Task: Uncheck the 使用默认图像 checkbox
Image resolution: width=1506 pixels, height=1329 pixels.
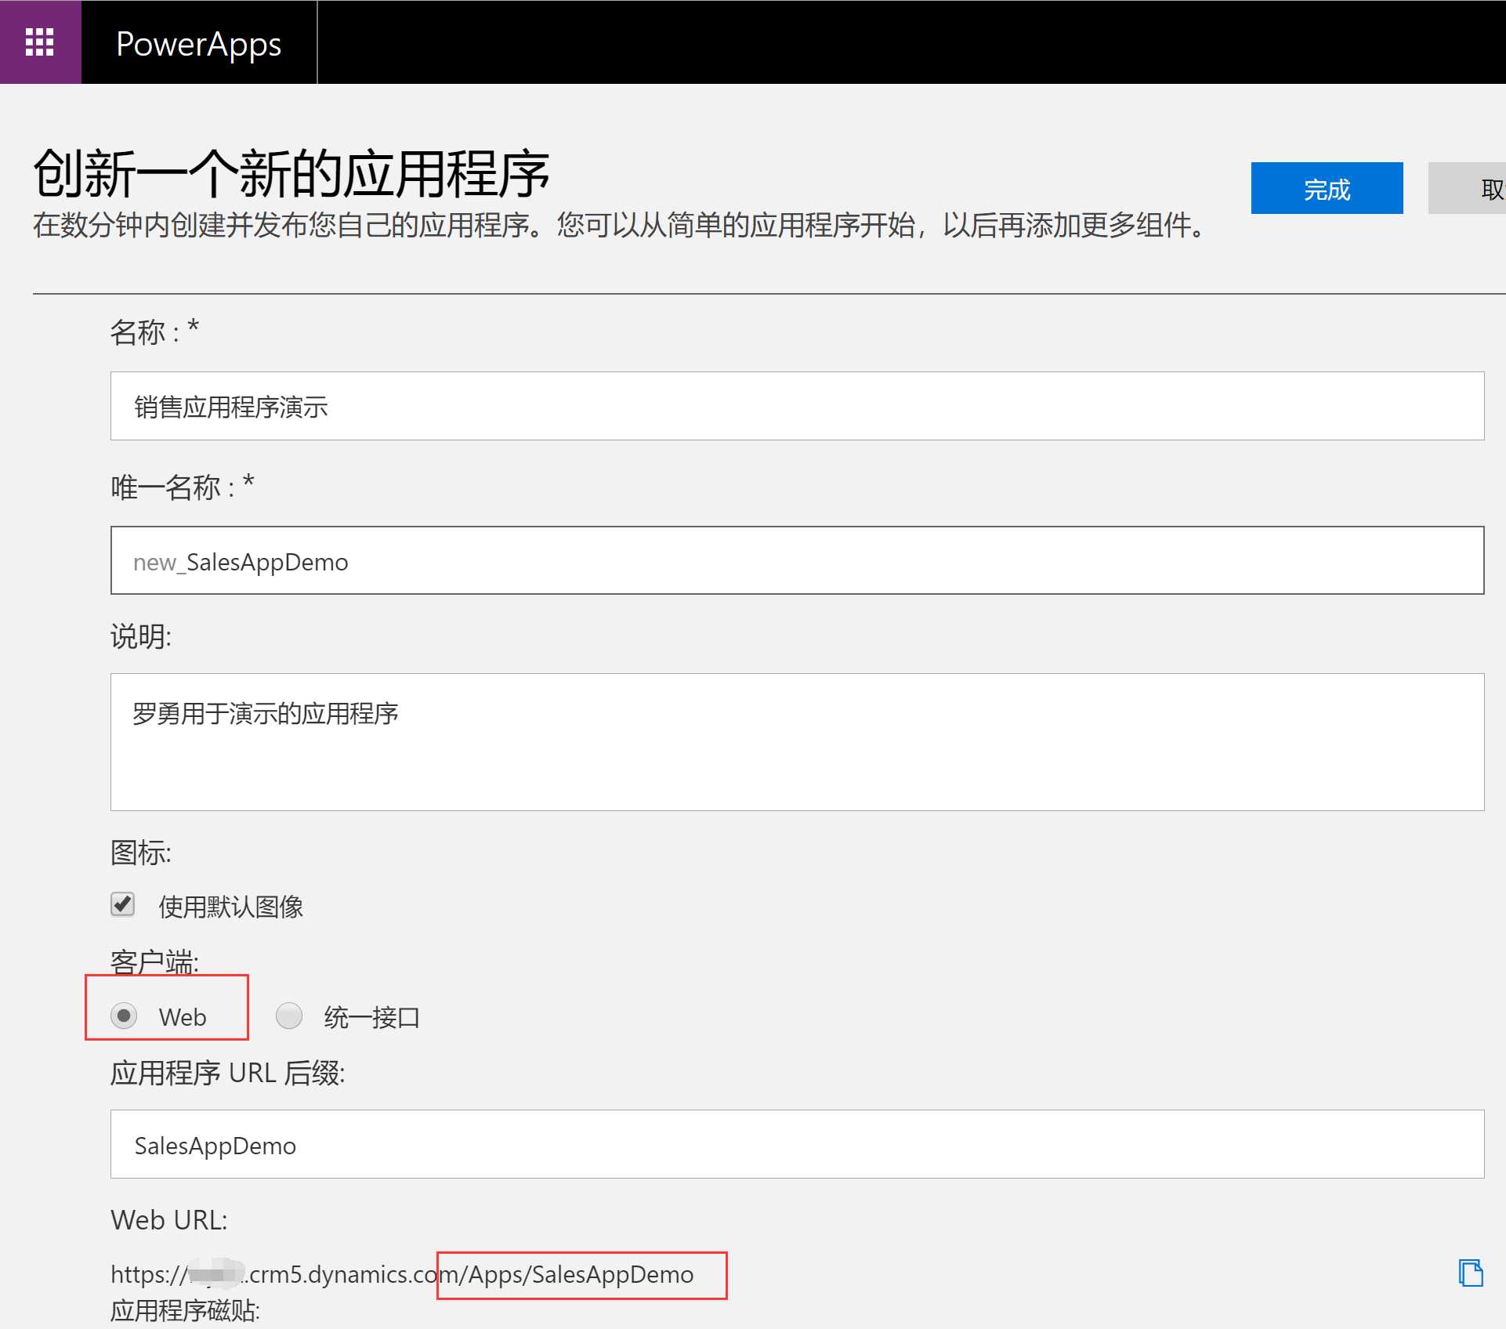Action: click(123, 904)
